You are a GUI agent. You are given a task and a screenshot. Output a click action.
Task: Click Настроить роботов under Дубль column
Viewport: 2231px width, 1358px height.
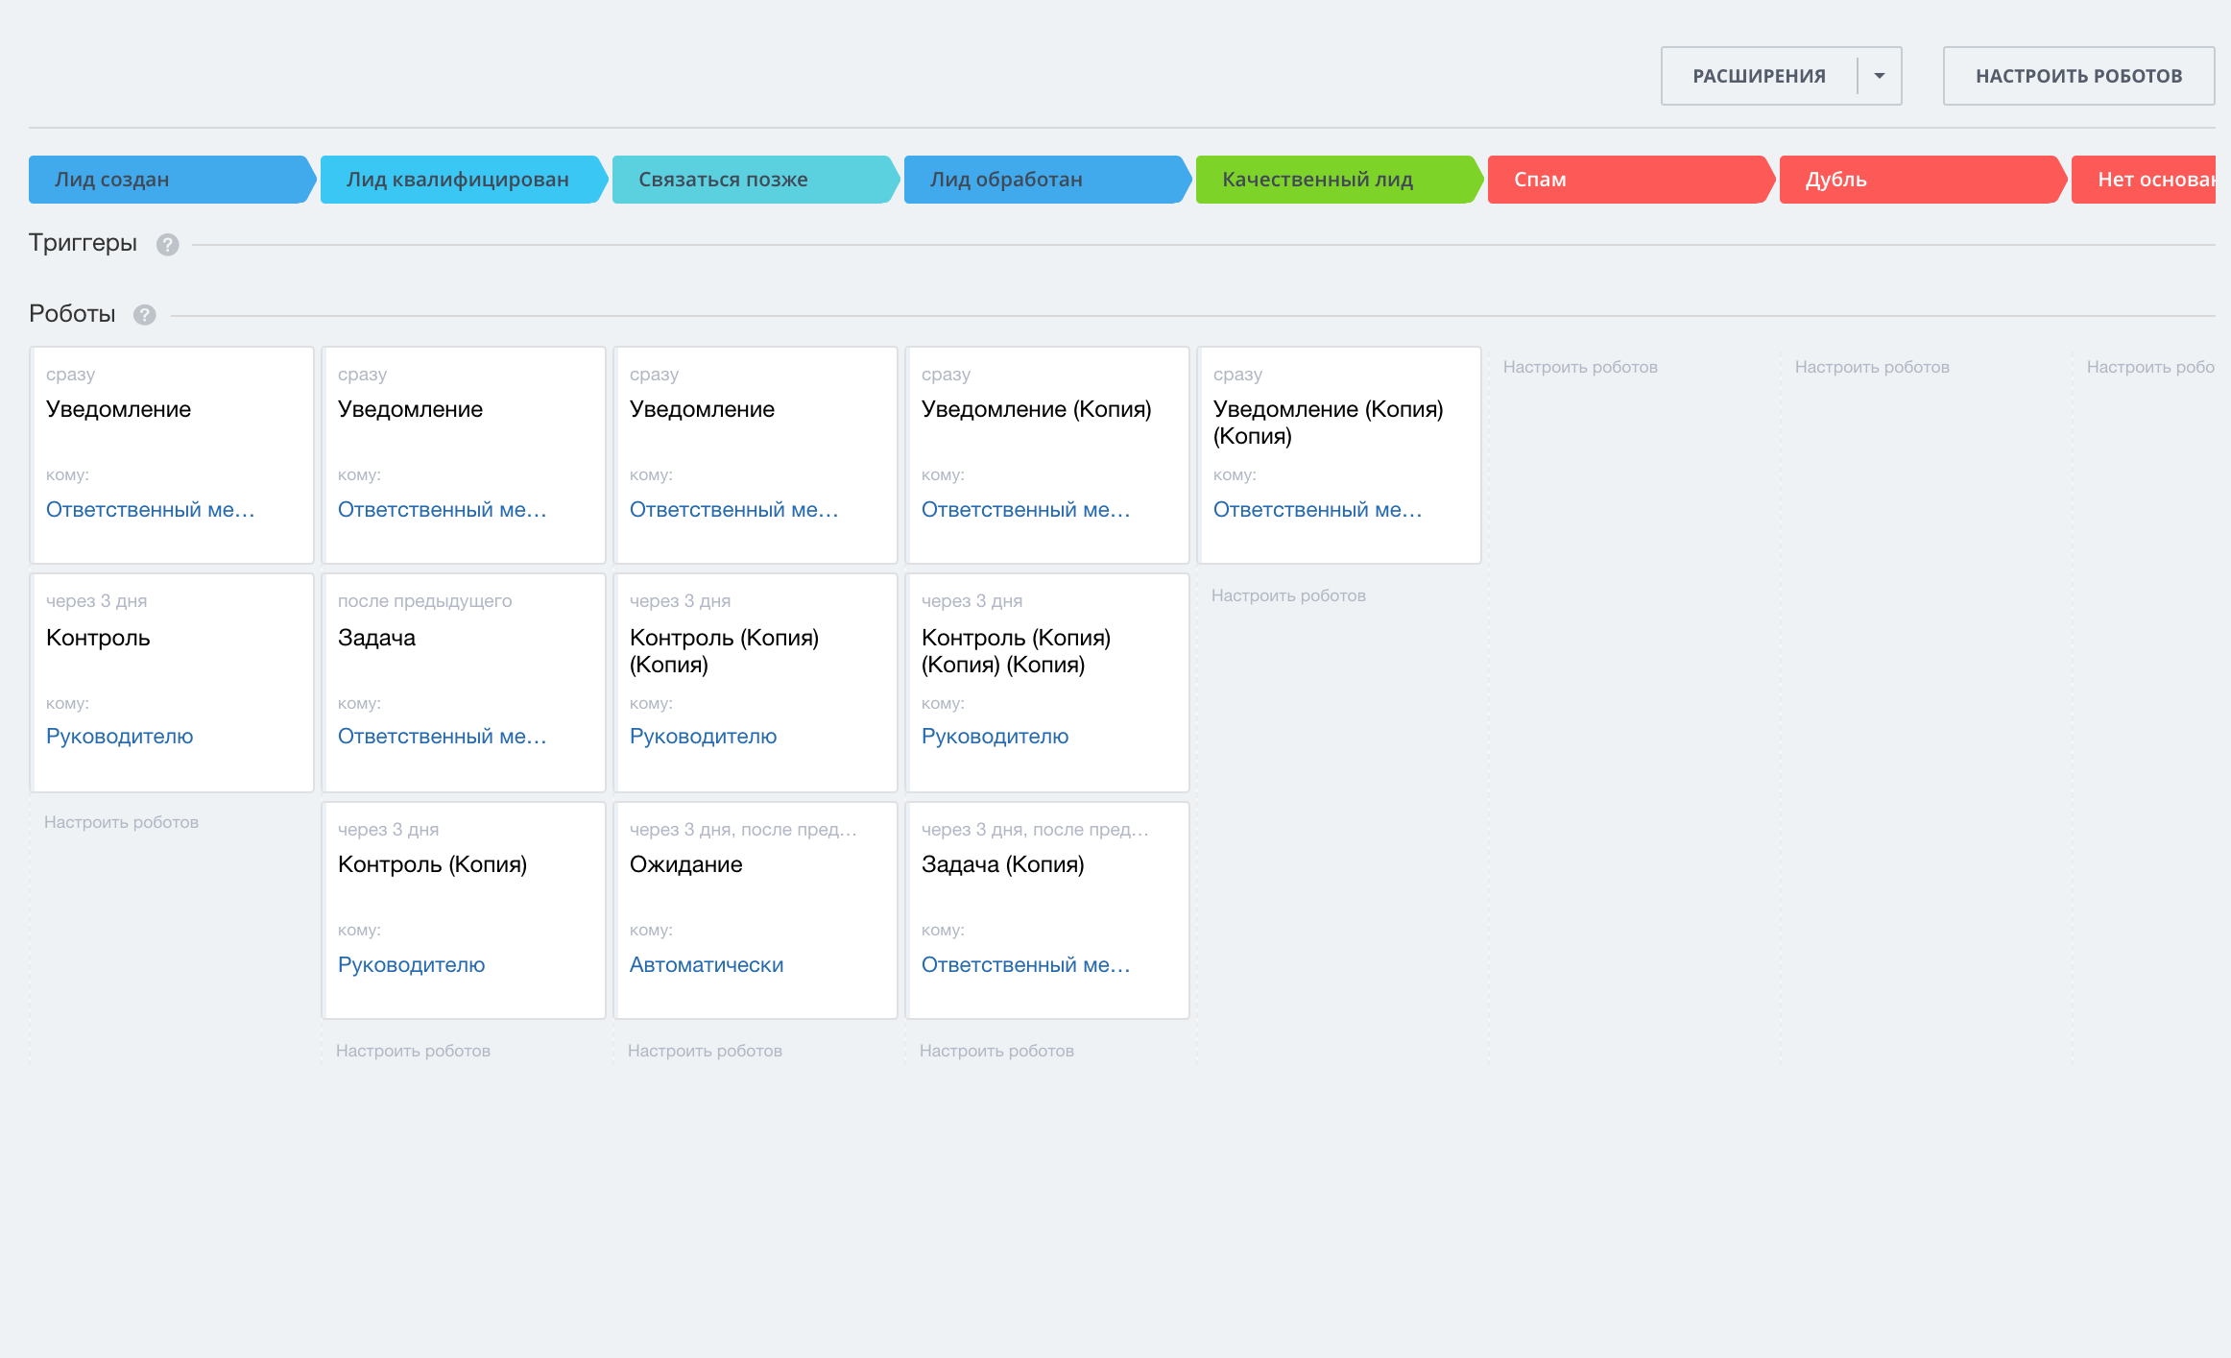point(1871,367)
